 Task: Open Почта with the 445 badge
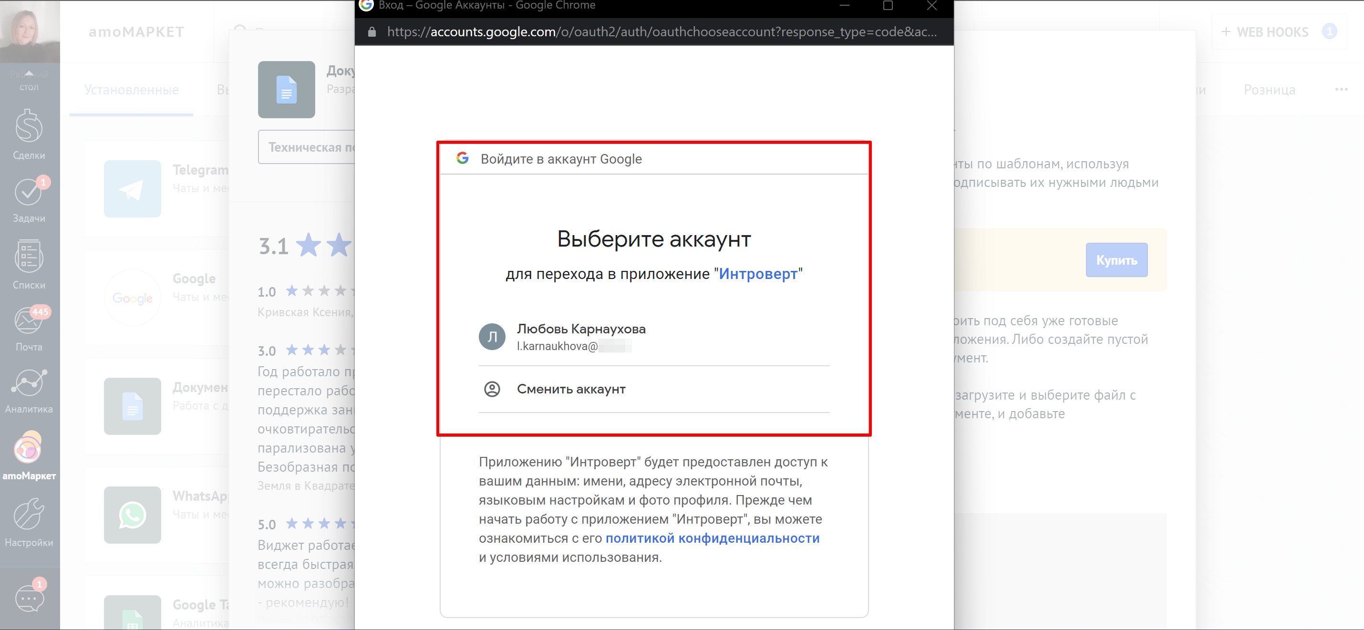[x=29, y=328]
